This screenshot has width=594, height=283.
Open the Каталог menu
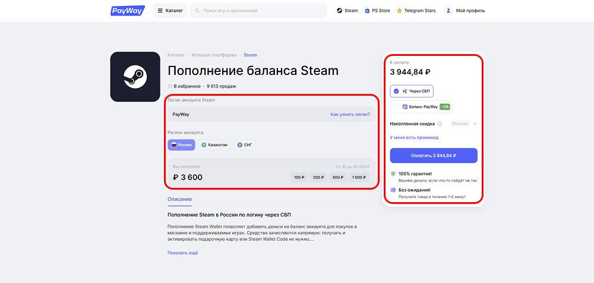(170, 11)
